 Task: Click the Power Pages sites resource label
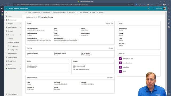tap(127, 63)
